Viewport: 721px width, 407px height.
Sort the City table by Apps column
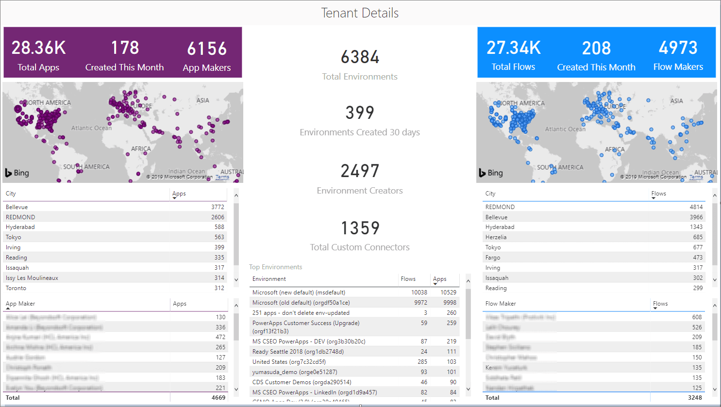(x=179, y=194)
